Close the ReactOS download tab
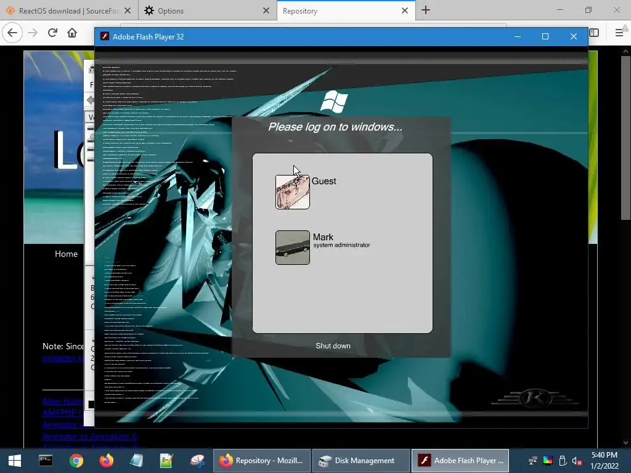This screenshot has height=473, width=631. click(x=128, y=11)
